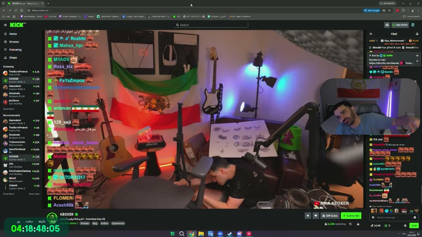Toggle stream notifications bell
The image size is (422, 237).
pyautogui.click(x=308, y=216)
